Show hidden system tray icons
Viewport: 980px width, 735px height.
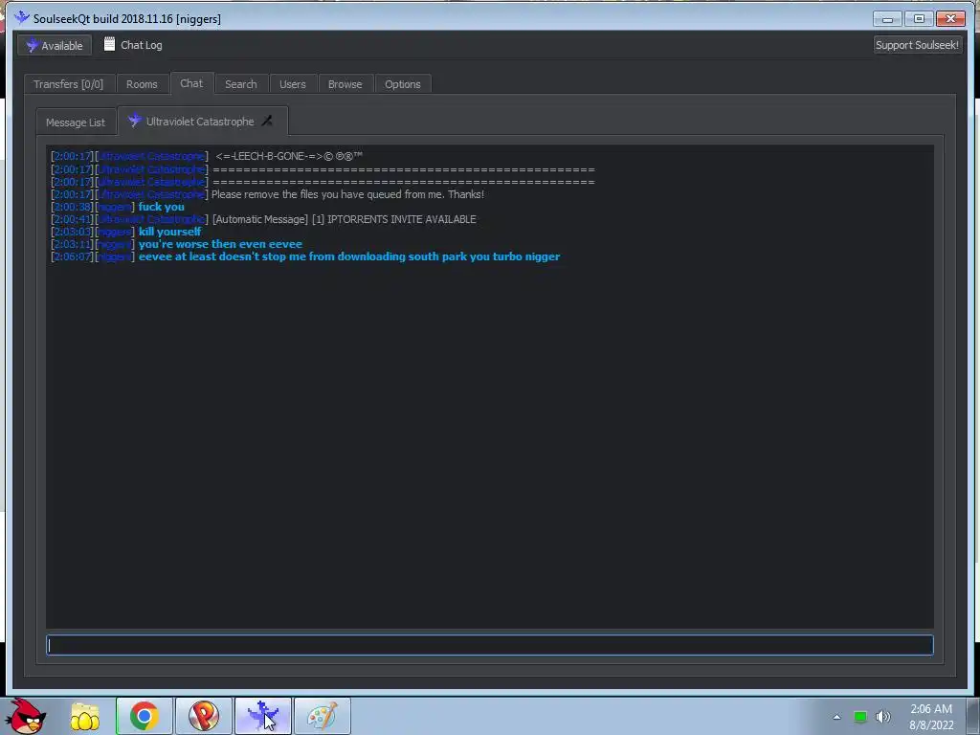[836, 717]
